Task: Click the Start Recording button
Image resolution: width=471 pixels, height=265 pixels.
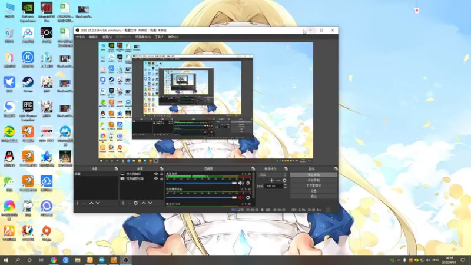Action: [314, 180]
